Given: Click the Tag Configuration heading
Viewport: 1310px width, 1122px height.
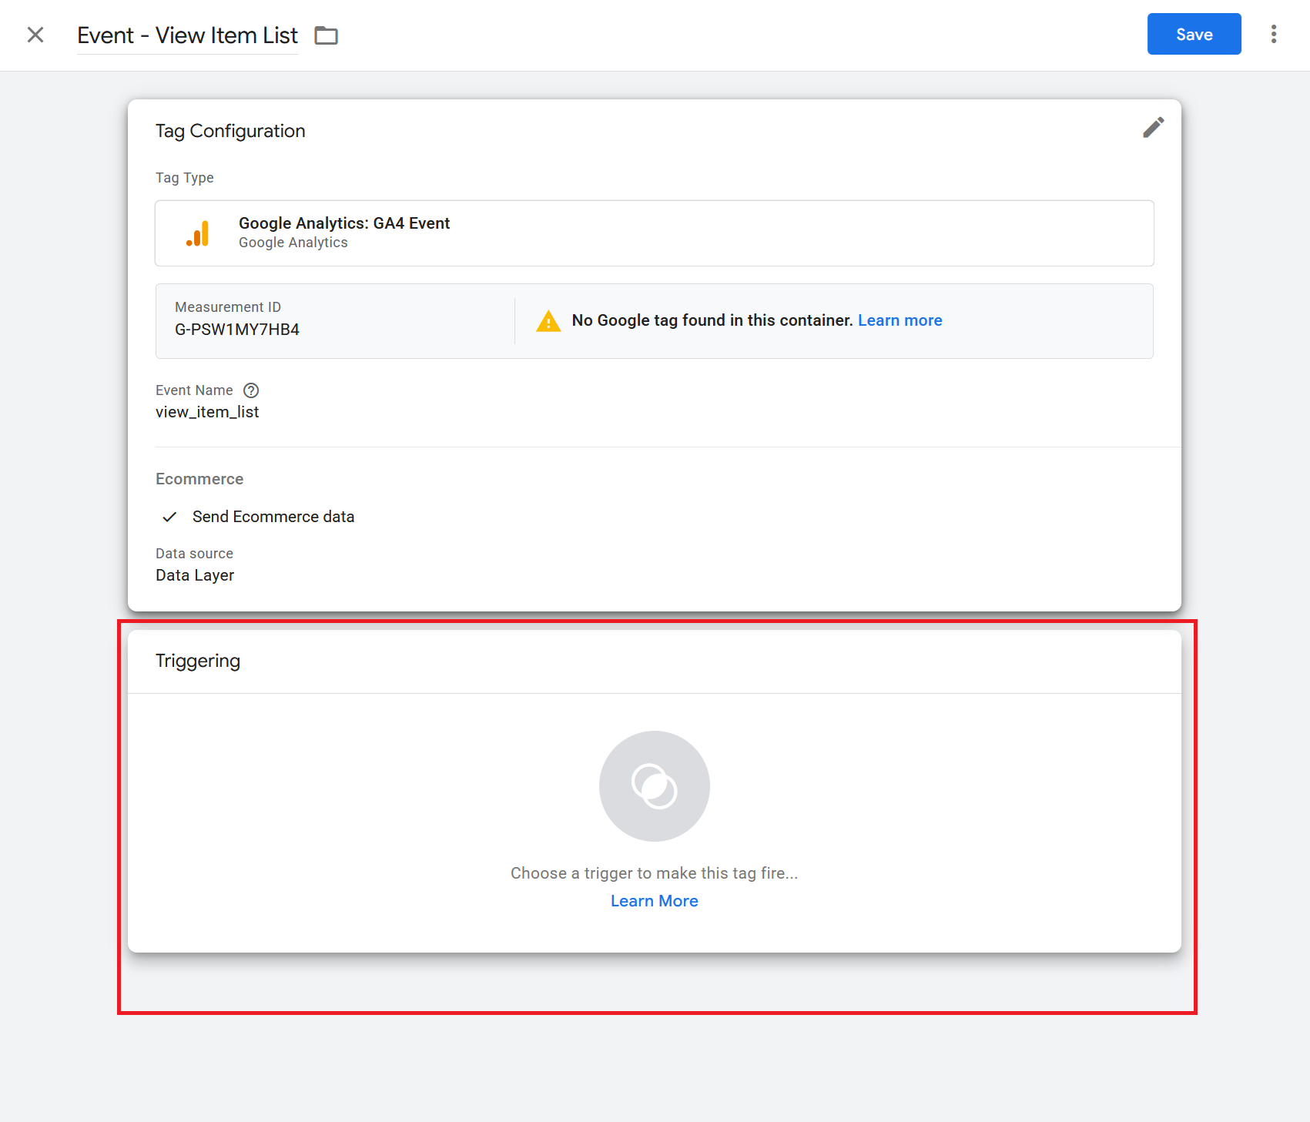Looking at the screenshot, I should (x=230, y=131).
